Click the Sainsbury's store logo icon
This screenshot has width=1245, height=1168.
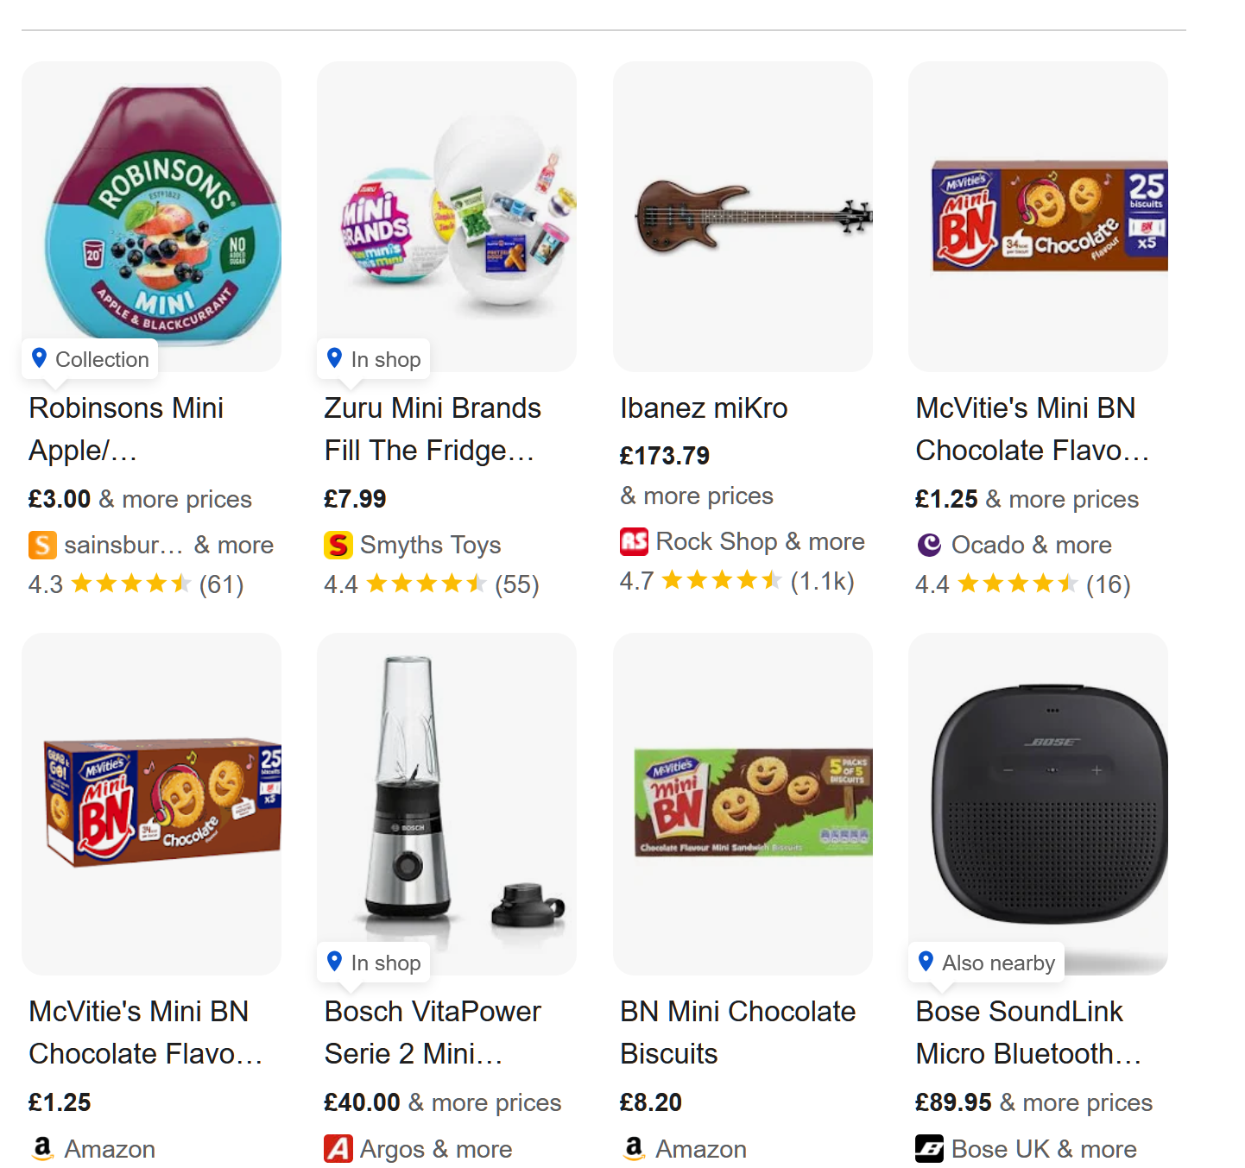pos(42,545)
